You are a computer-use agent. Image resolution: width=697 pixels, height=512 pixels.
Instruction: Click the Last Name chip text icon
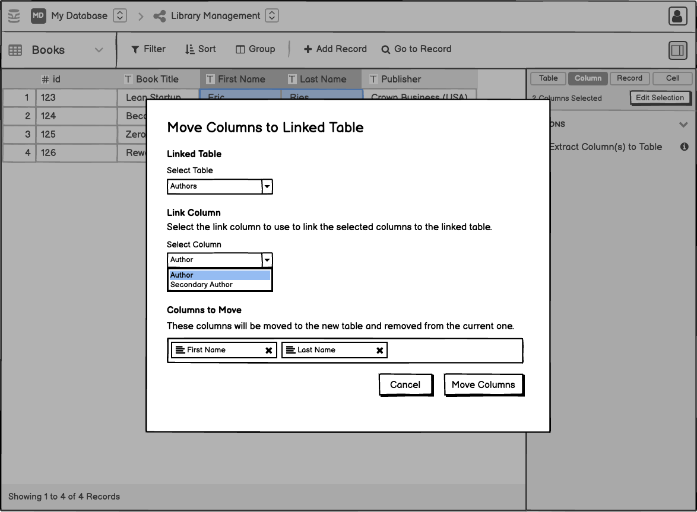click(x=290, y=350)
